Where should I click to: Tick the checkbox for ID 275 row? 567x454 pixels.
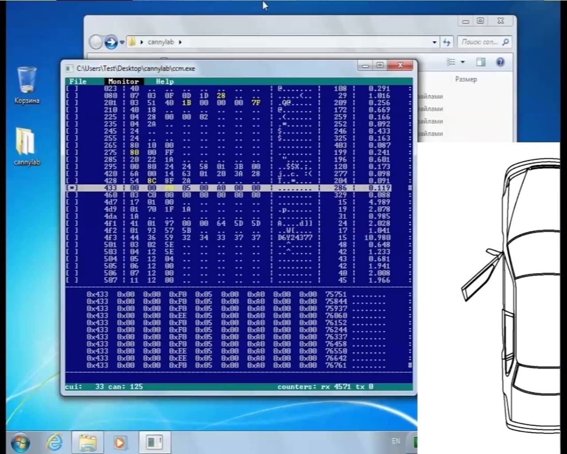point(72,153)
